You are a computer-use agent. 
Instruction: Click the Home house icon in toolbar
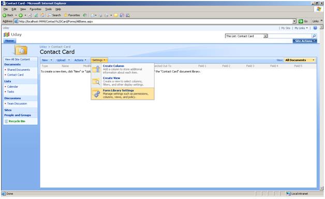43,15
